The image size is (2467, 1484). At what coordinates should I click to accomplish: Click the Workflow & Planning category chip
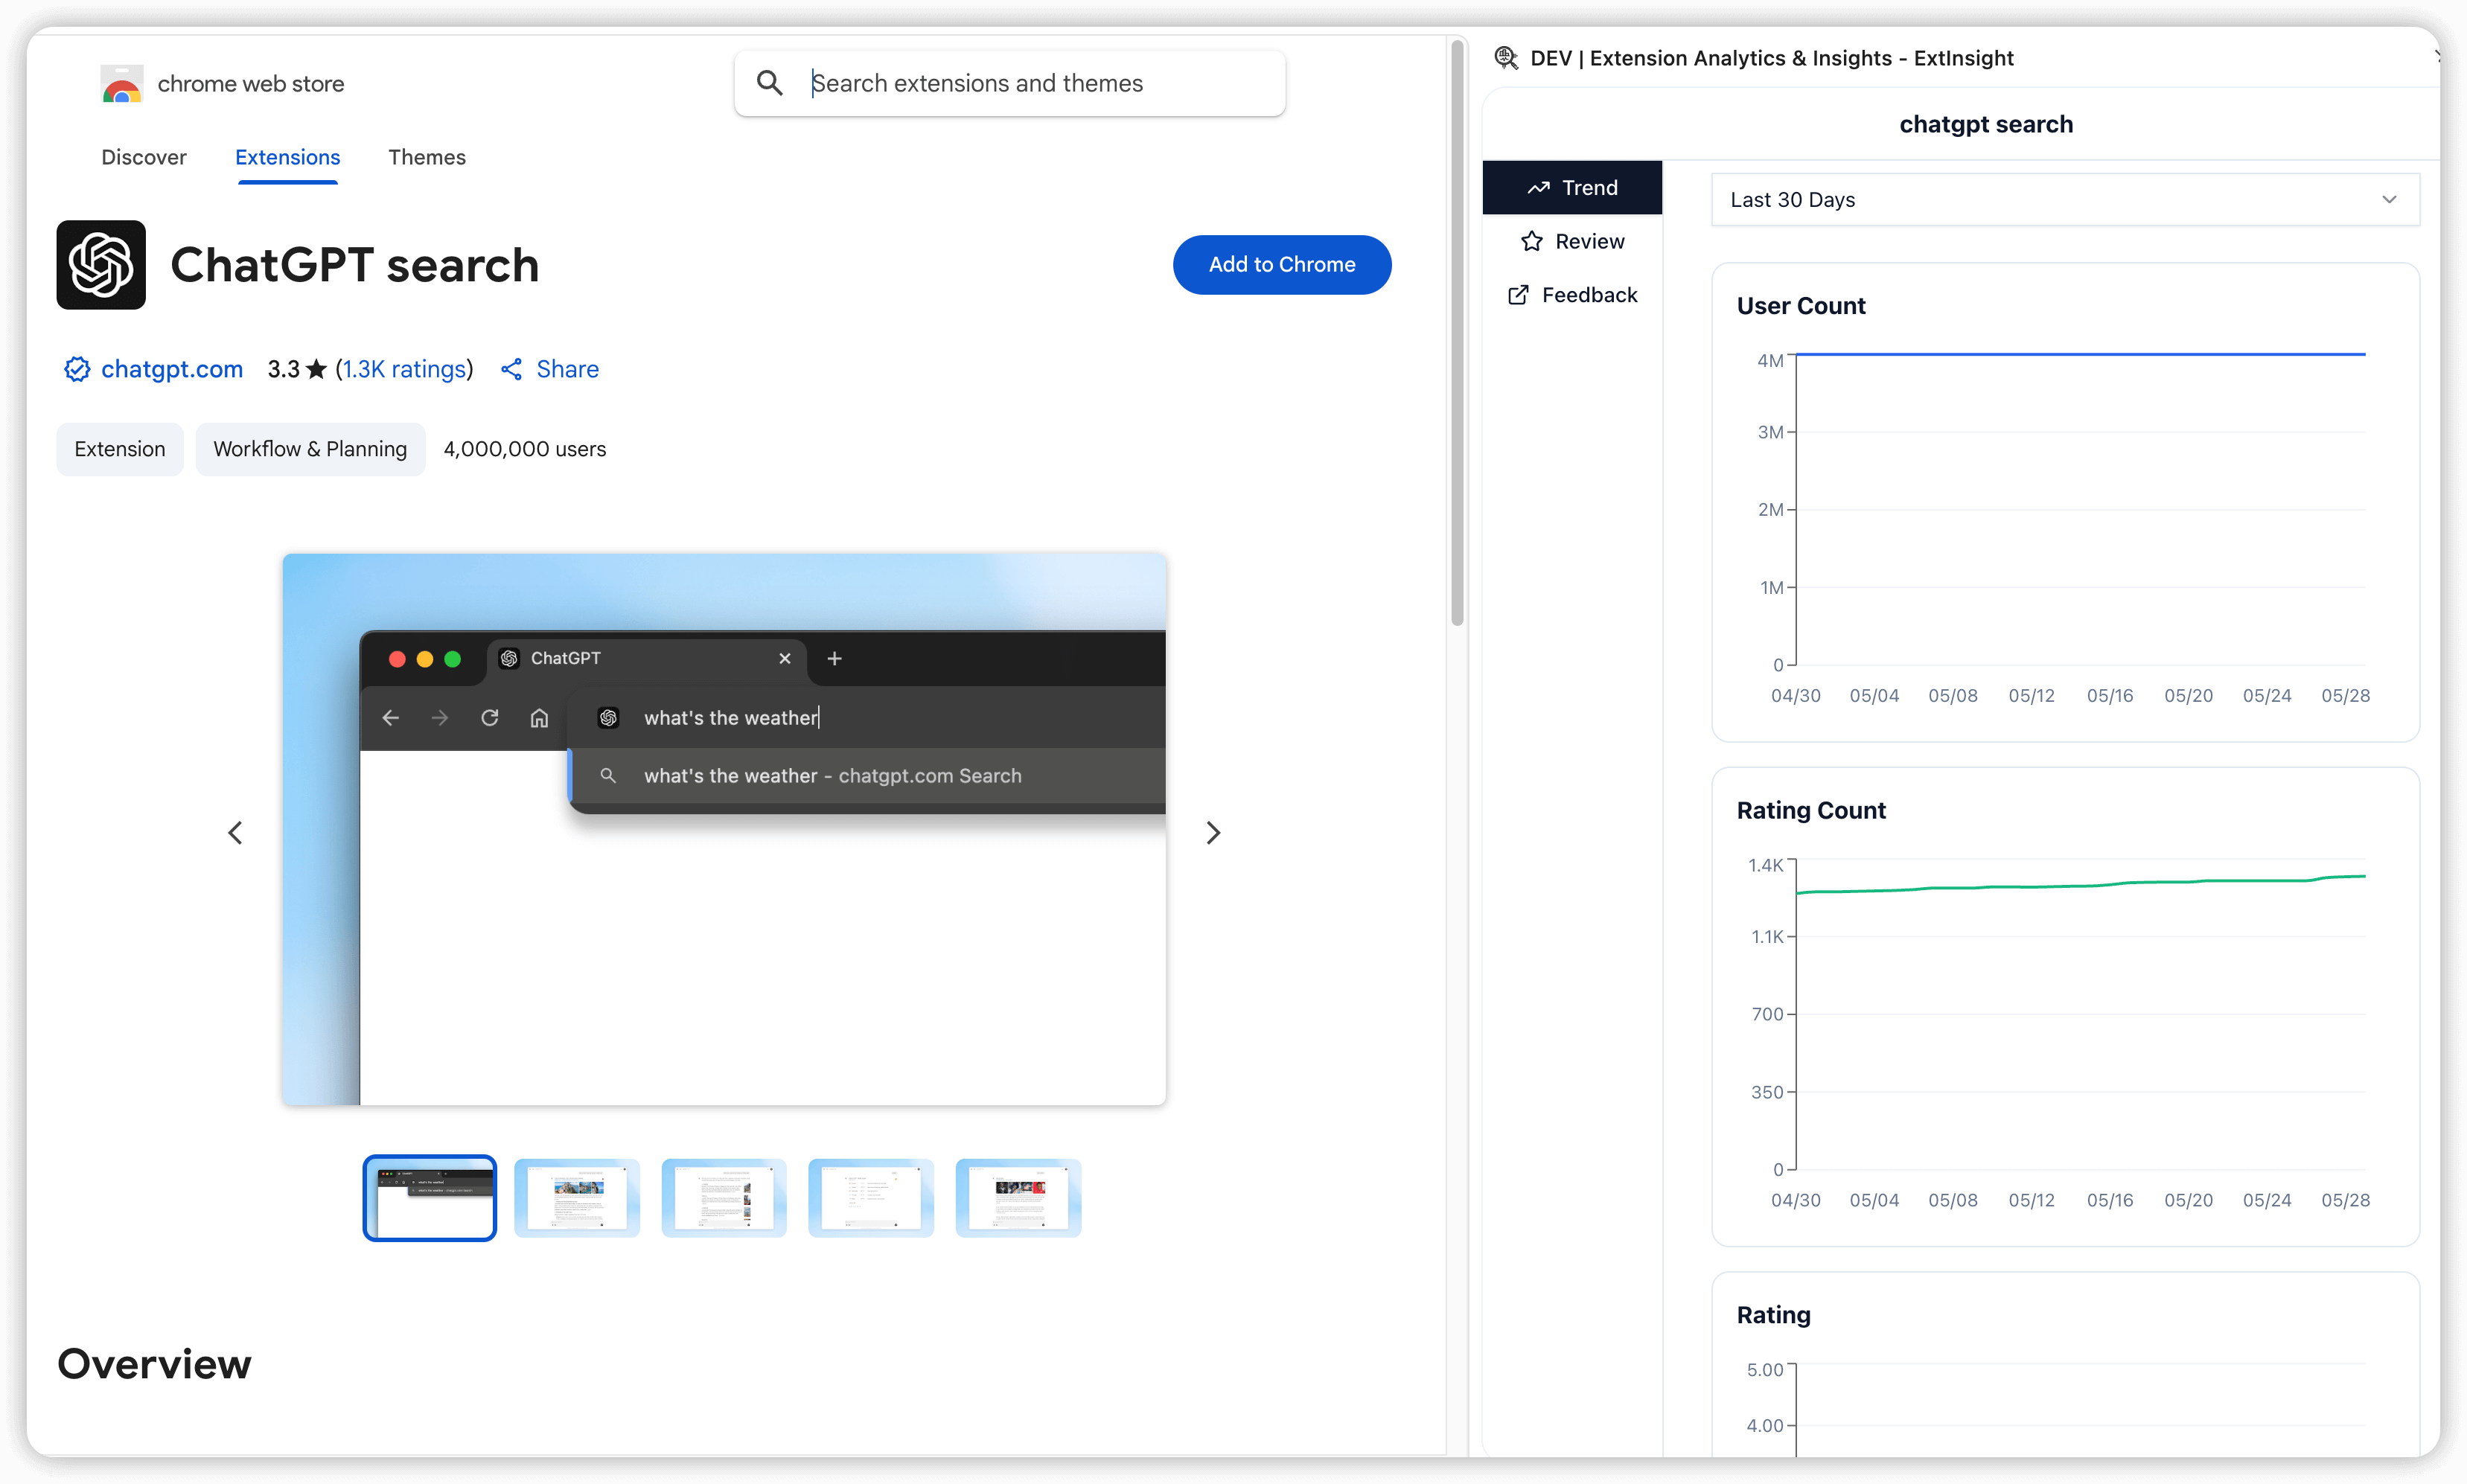point(310,449)
